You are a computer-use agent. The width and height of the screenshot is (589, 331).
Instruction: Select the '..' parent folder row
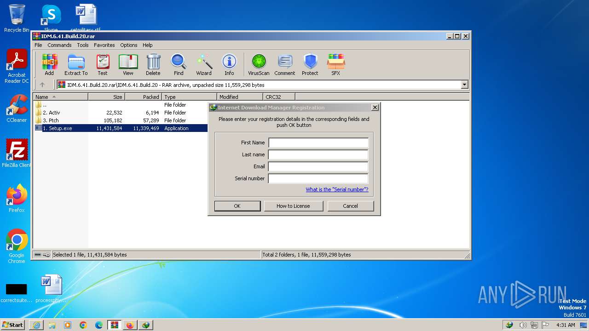pos(121,105)
